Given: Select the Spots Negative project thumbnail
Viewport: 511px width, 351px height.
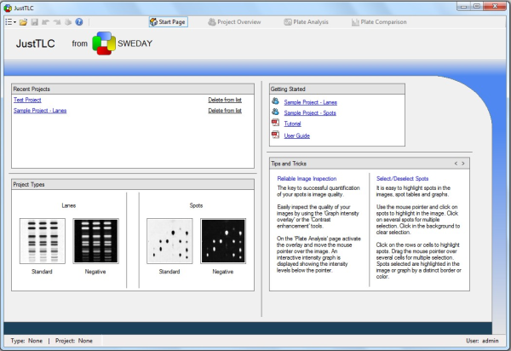Looking at the screenshot, I should (x=223, y=241).
